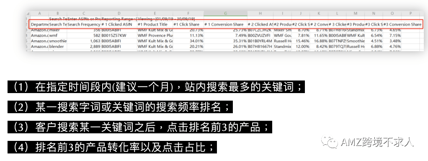Click the line starting （2）某一搜索字词

coord(120,107)
